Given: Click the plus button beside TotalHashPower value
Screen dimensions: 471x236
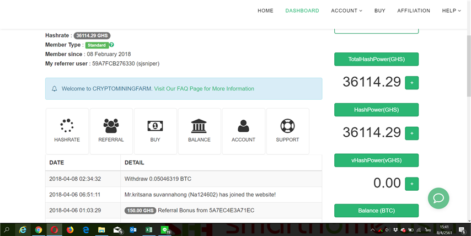Looking at the screenshot, I should [x=411, y=83].
